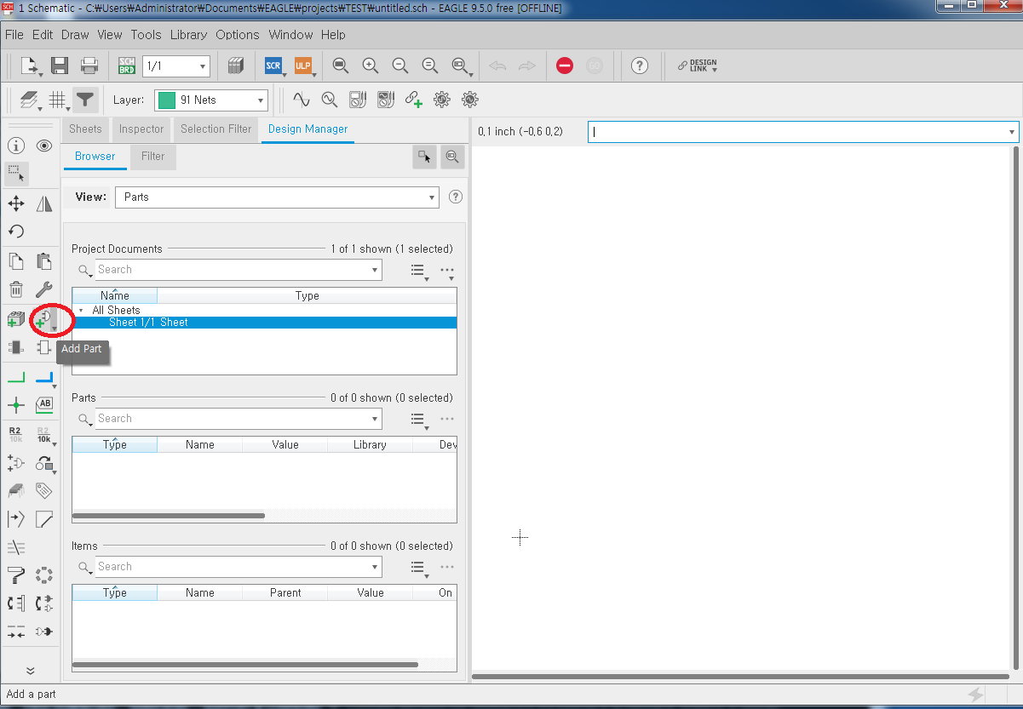Select the blue Bus drawing tool
This screenshot has height=709, width=1023.
(44, 377)
